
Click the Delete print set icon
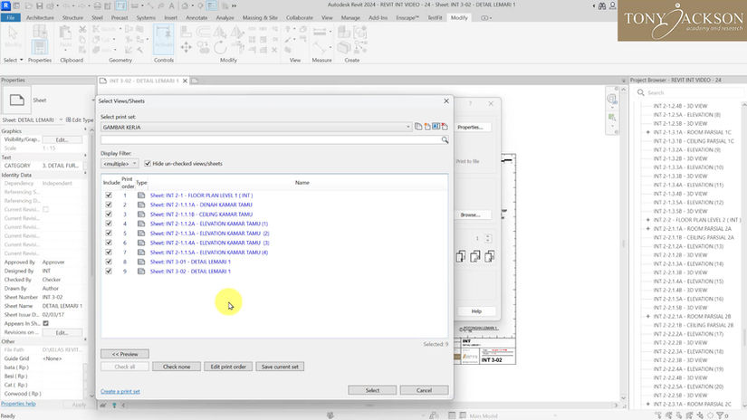445,127
